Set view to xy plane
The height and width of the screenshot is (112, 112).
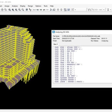point(38,10)
